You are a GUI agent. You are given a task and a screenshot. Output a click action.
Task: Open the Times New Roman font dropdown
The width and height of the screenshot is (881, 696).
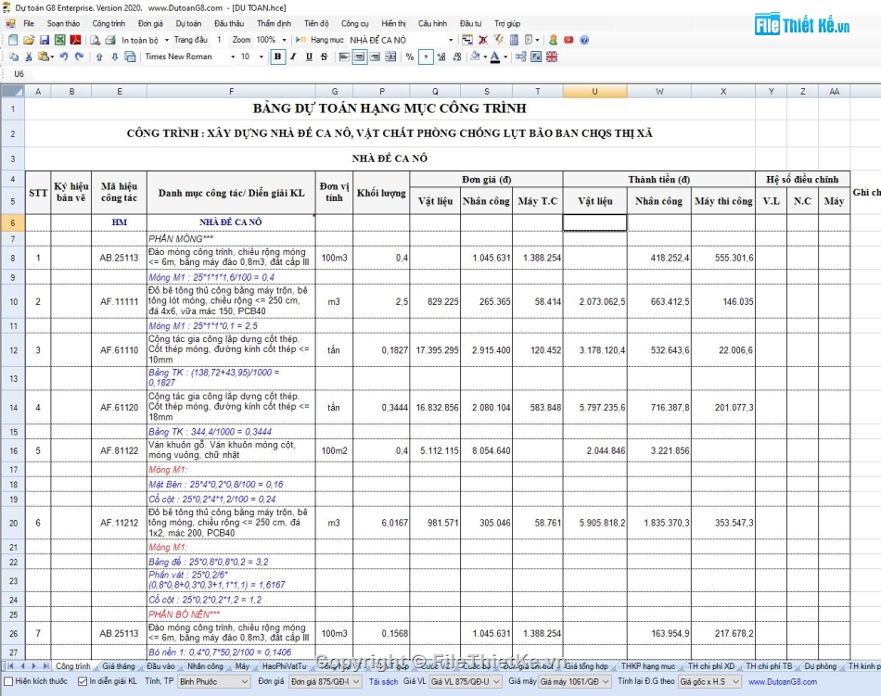coord(233,57)
